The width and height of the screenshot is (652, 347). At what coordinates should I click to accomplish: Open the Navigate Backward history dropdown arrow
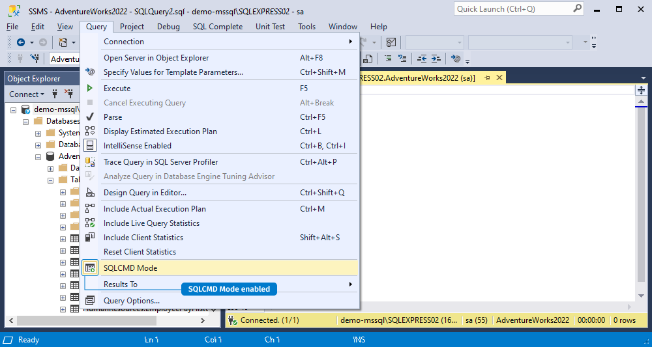coord(31,42)
